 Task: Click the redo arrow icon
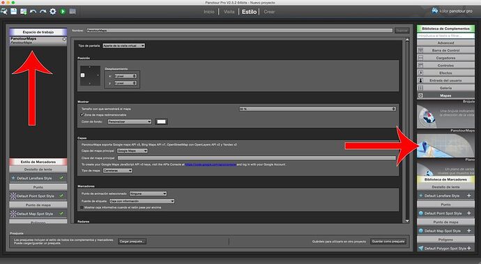click(43, 12)
